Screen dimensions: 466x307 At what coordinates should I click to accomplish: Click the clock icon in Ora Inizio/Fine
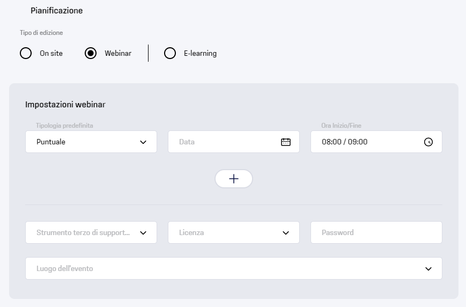pyautogui.click(x=428, y=142)
